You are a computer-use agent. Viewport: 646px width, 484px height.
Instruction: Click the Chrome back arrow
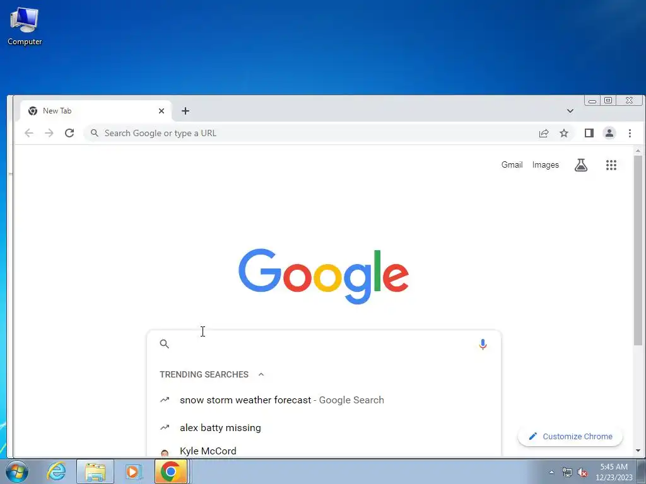[29, 133]
